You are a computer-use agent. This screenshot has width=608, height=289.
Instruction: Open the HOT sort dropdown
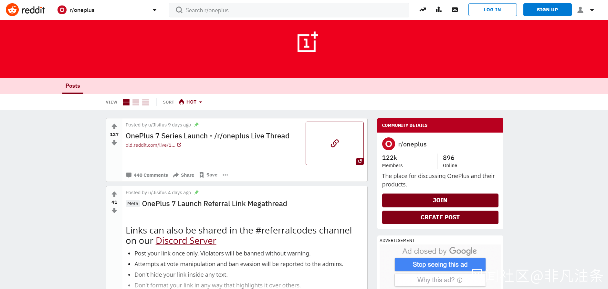pyautogui.click(x=191, y=102)
